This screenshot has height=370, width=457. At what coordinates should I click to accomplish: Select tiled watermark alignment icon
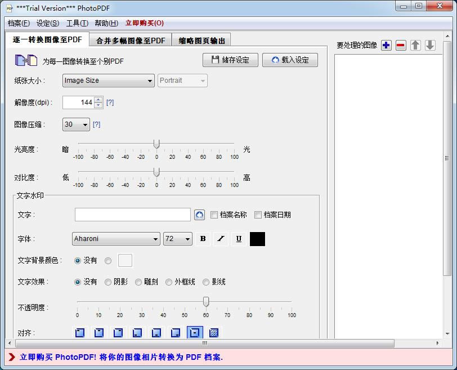[214, 333]
